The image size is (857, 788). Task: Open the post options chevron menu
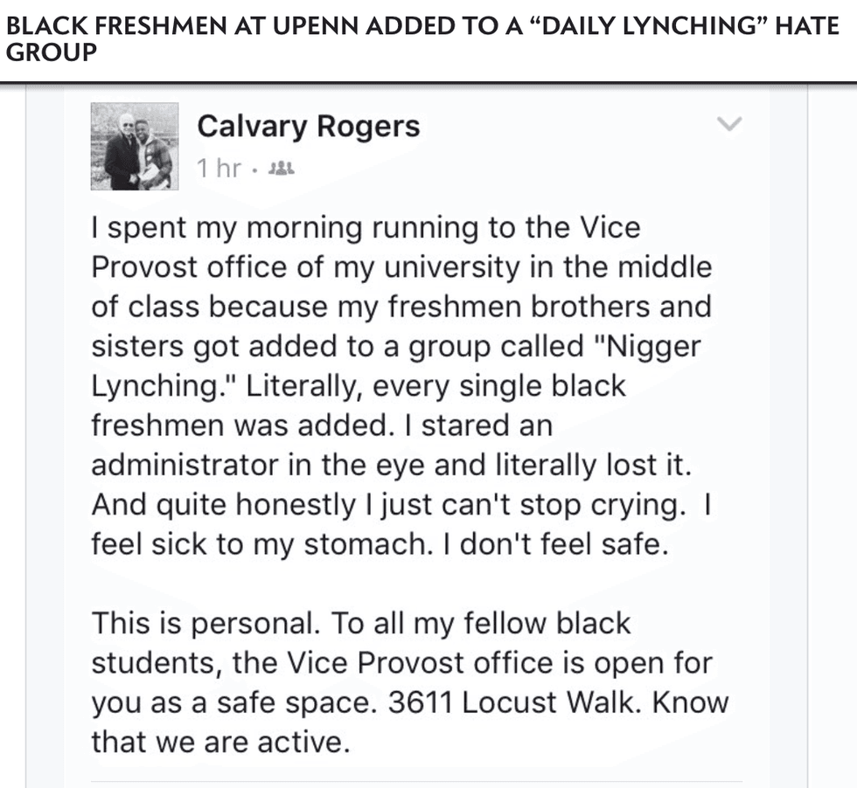coord(728,125)
